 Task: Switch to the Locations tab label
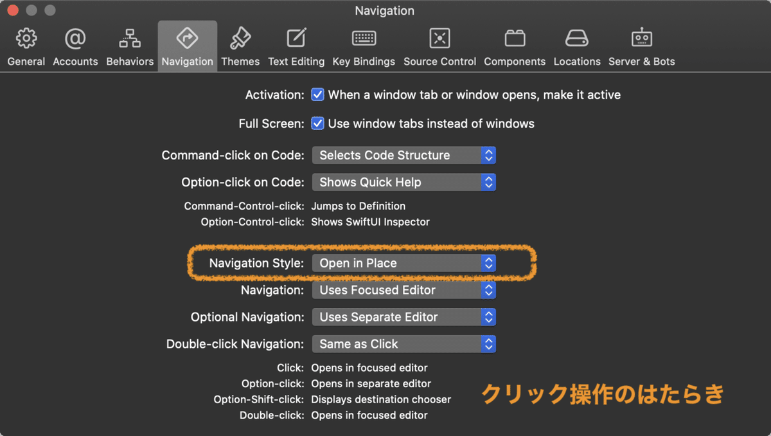577,62
